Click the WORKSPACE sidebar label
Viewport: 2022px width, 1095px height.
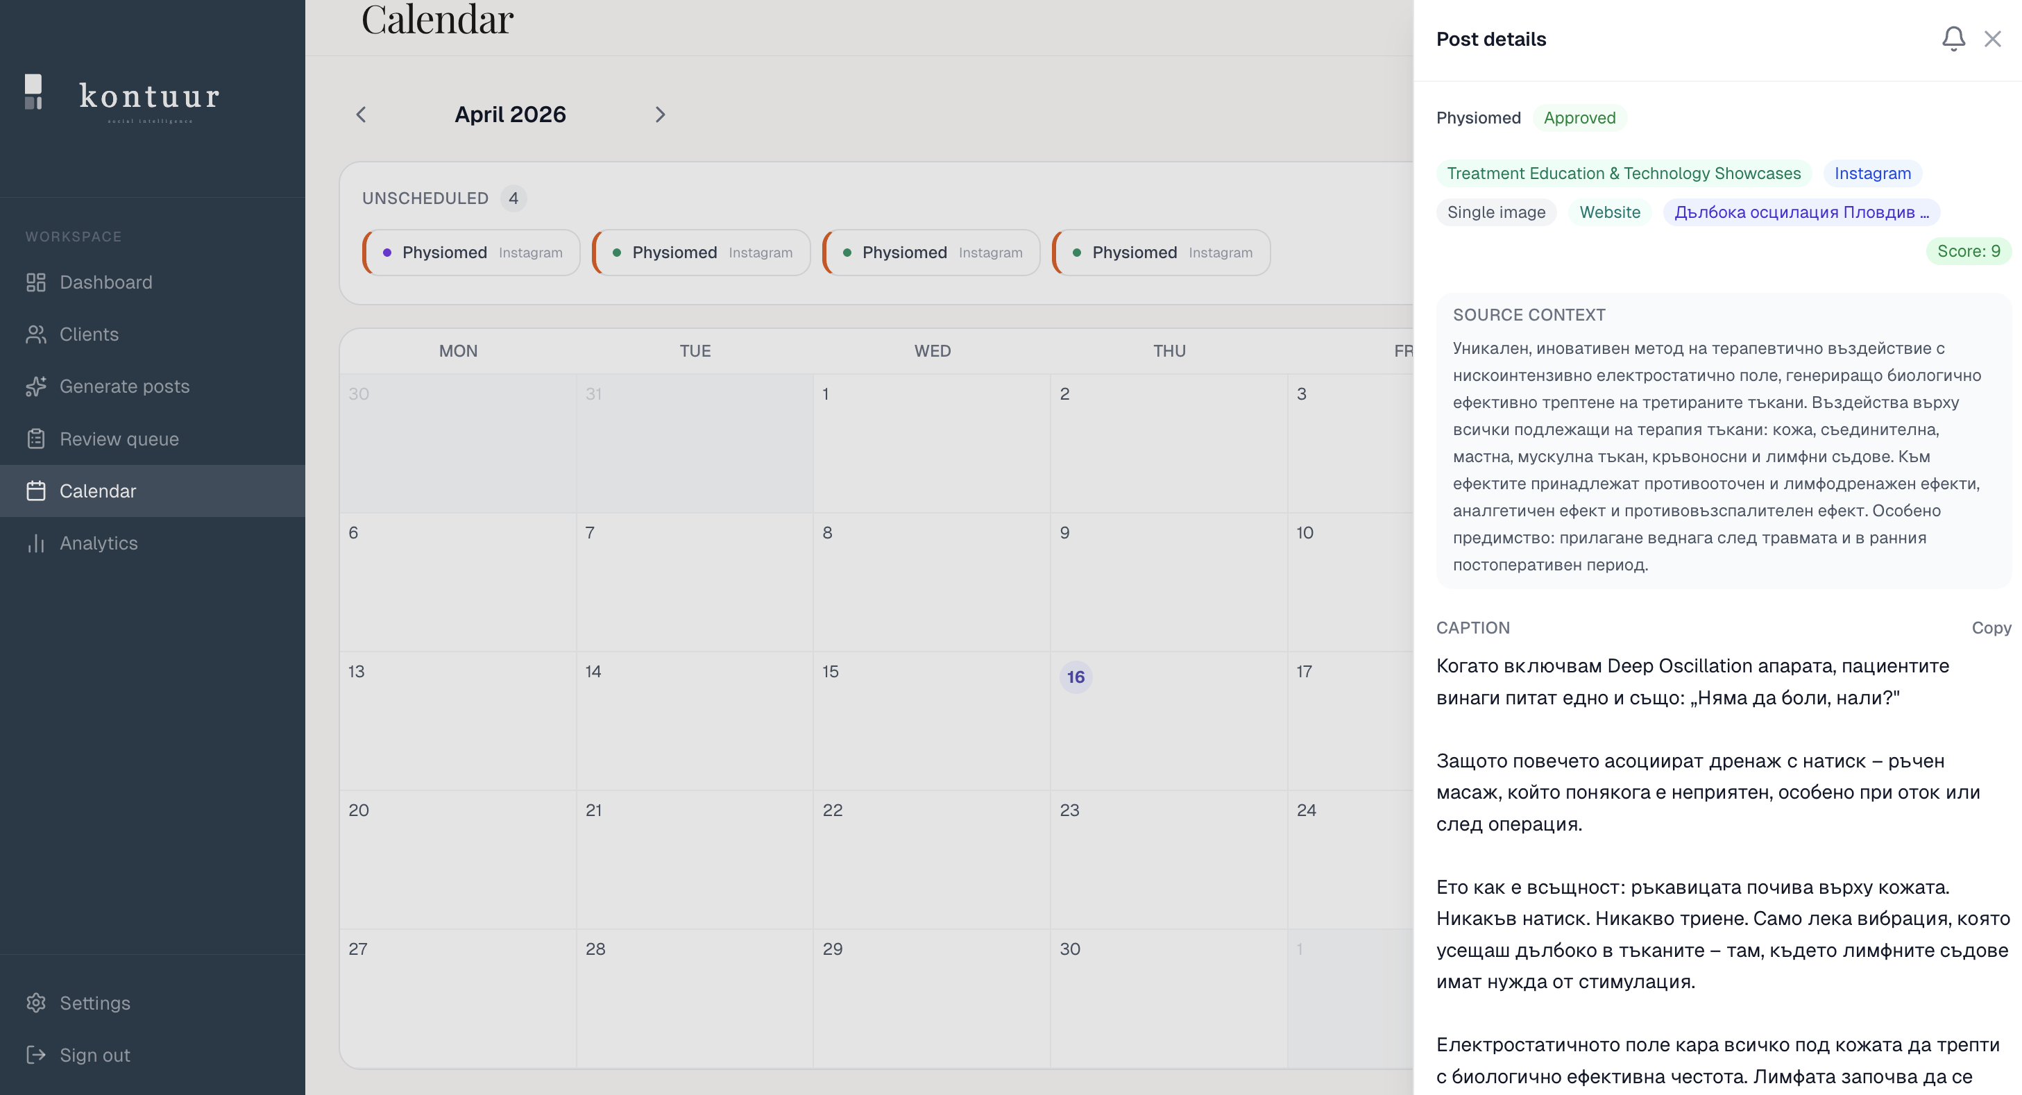pyautogui.click(x=74, y=237)
